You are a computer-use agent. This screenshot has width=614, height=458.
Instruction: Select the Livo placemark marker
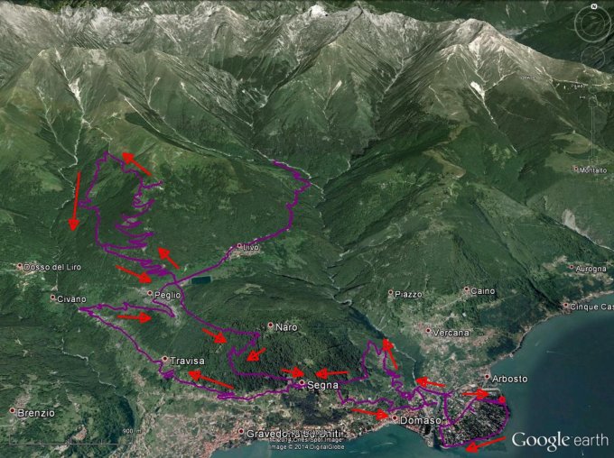point(238,246)
